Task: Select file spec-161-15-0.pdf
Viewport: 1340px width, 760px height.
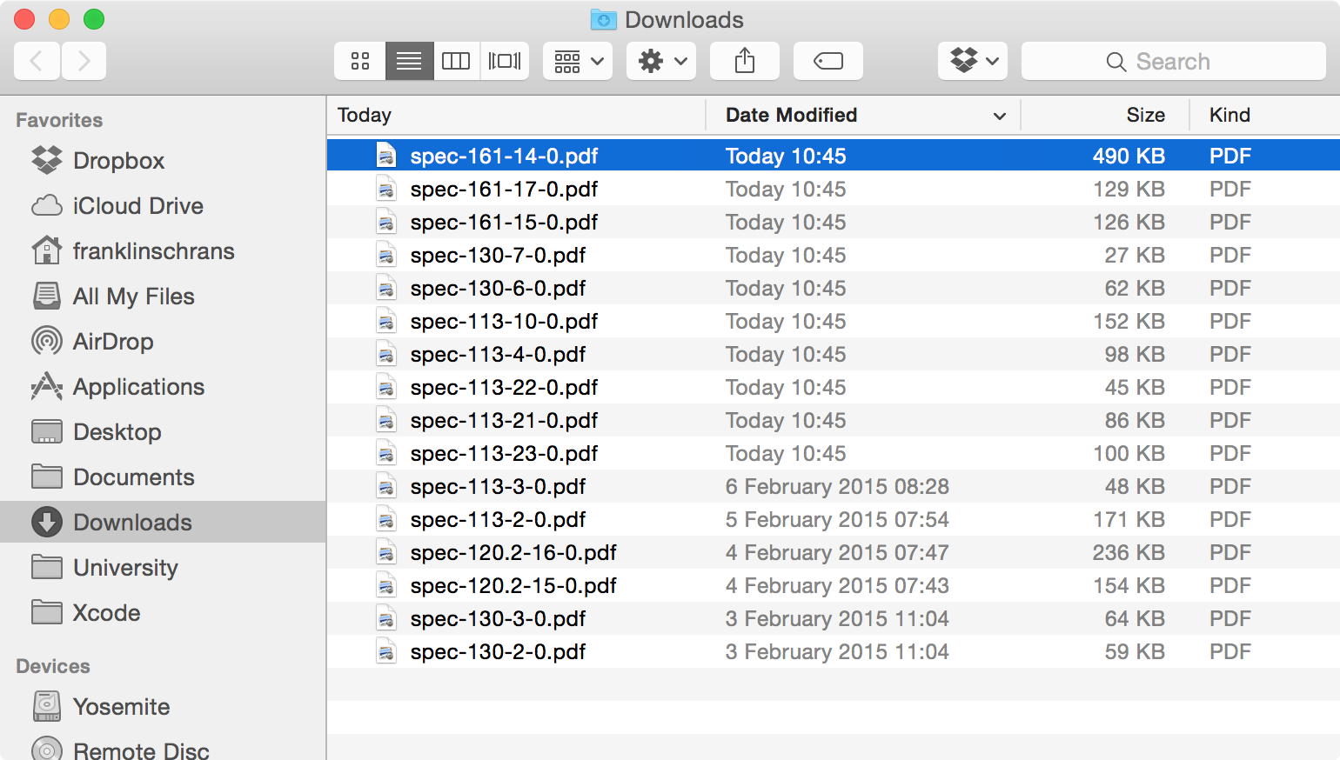Action: pos(834,222)
